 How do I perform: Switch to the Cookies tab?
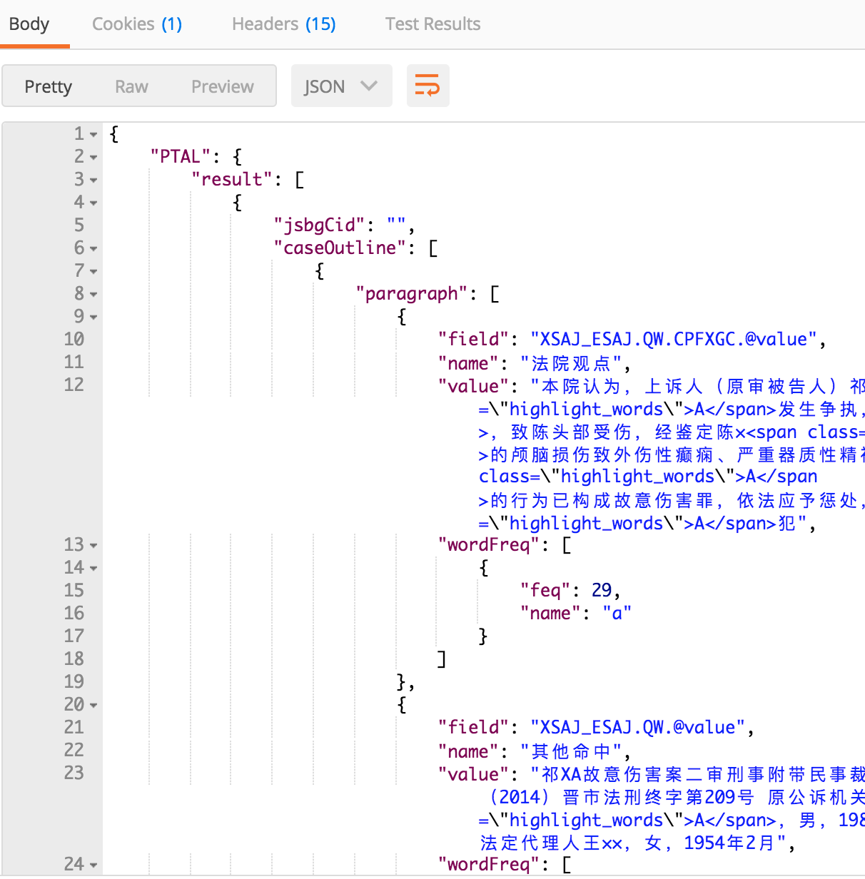coord(136,24)
